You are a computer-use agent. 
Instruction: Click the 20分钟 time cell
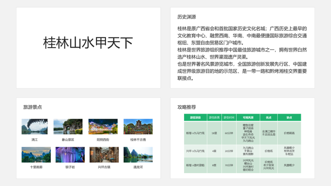tap(229, 151)
